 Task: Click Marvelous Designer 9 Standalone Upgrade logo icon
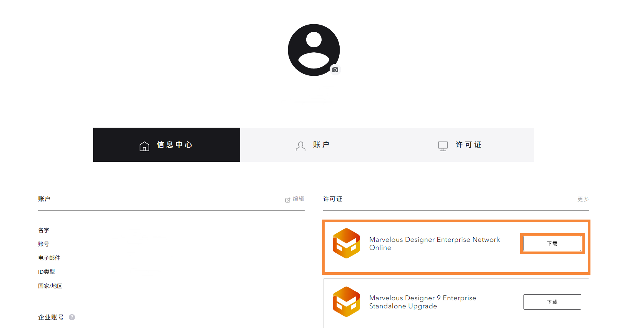(346, 302)
